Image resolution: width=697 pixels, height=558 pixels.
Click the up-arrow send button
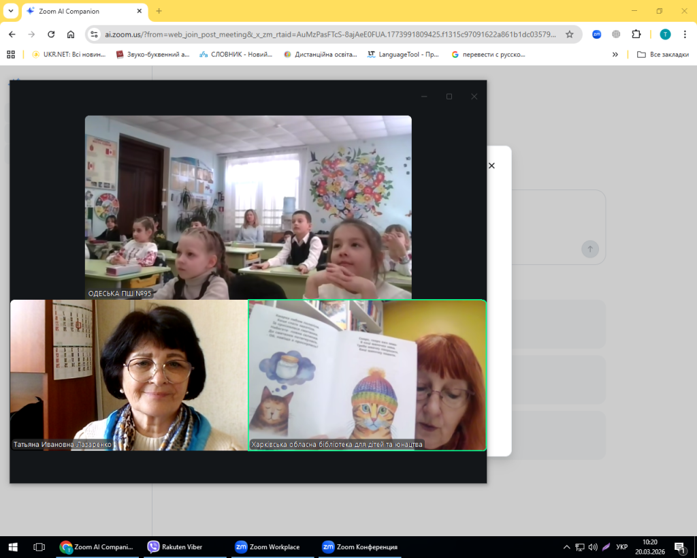[x=589, y=249]
